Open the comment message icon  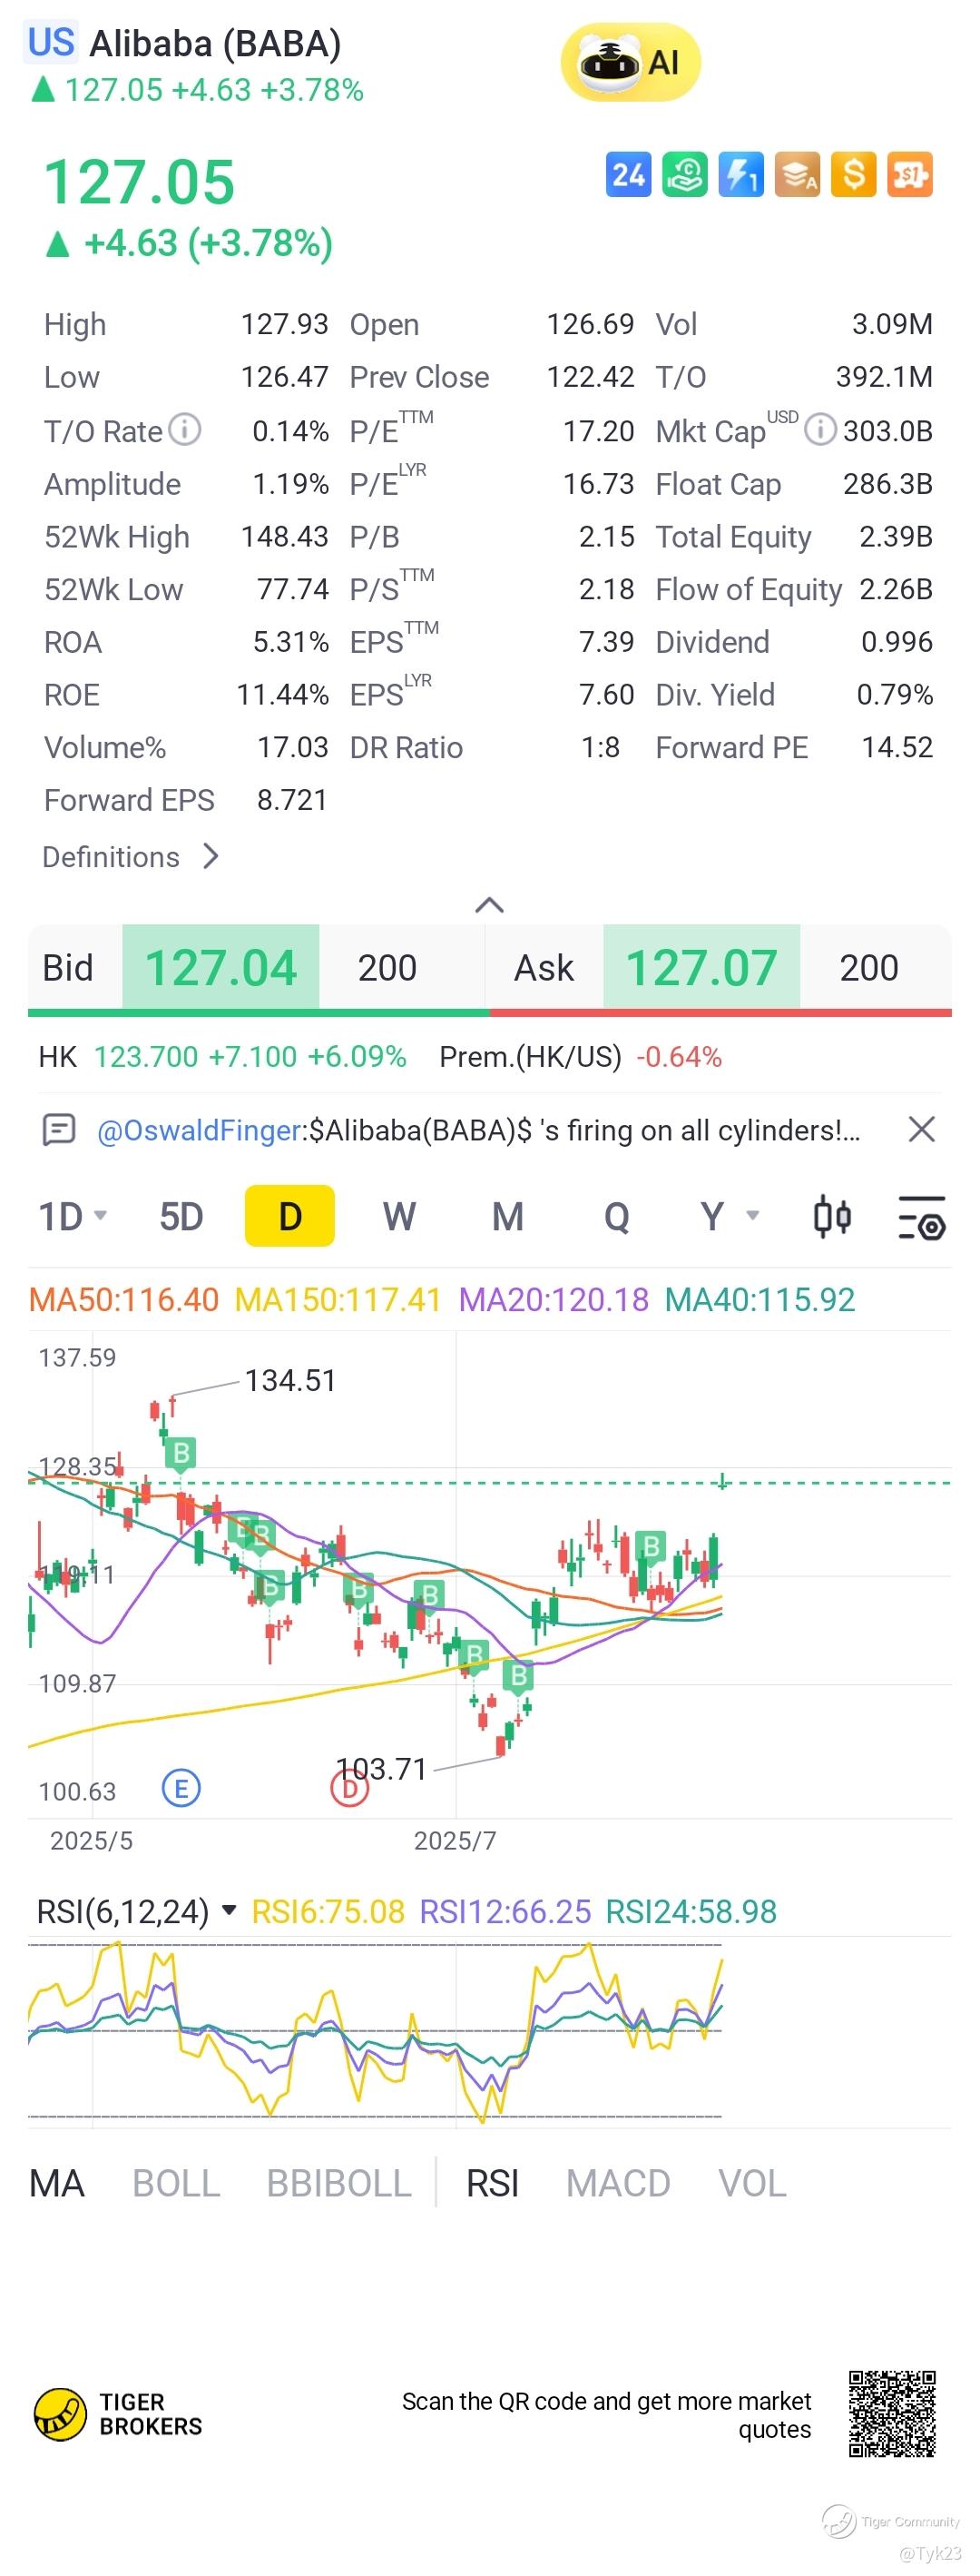click(59, 1130)
